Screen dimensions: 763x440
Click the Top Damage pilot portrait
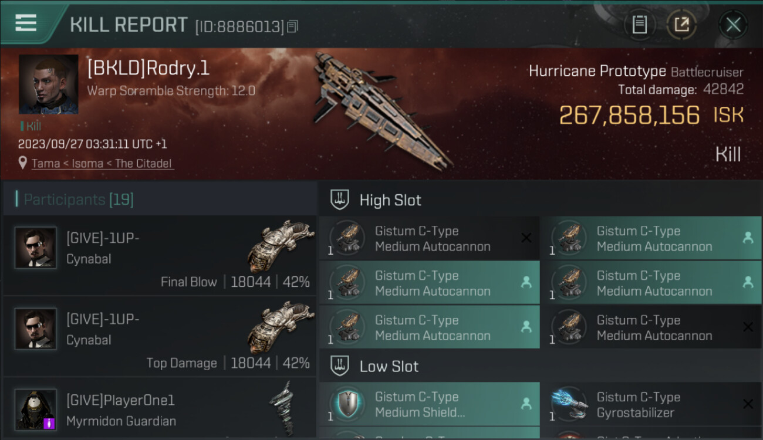tap(36, 329)
